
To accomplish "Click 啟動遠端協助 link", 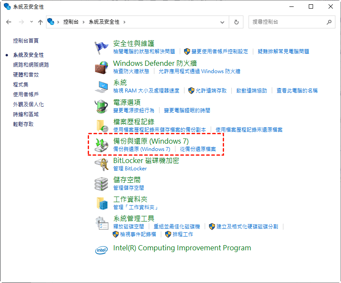I will (252, 91).
